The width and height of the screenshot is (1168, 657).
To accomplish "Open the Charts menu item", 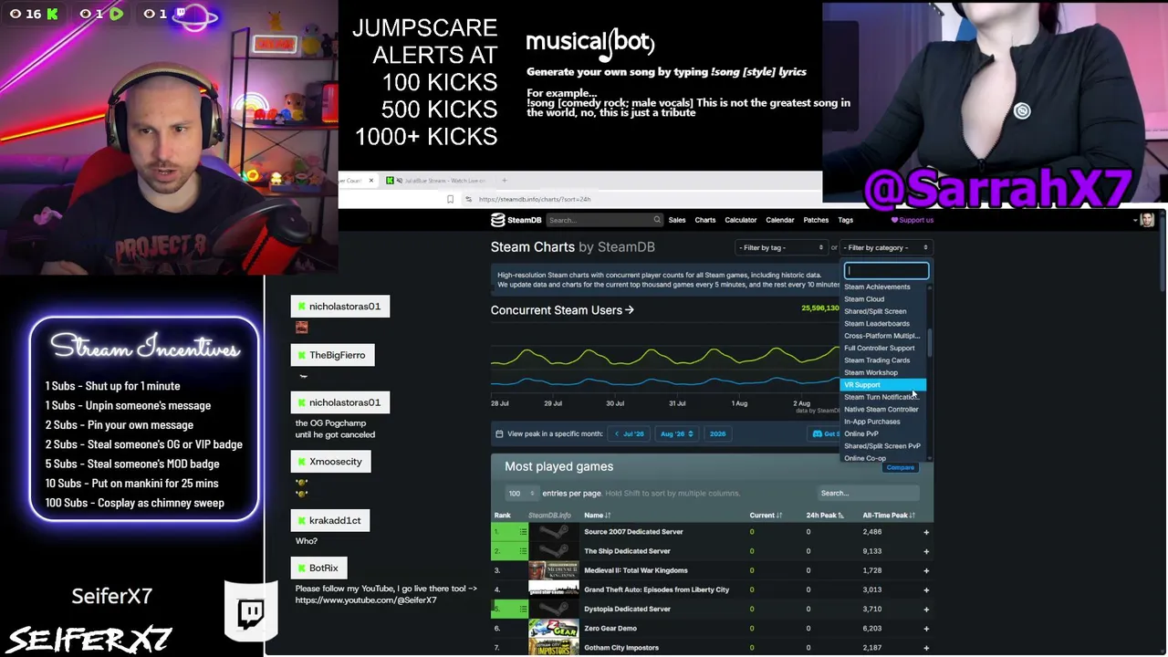I will [705, 220].
